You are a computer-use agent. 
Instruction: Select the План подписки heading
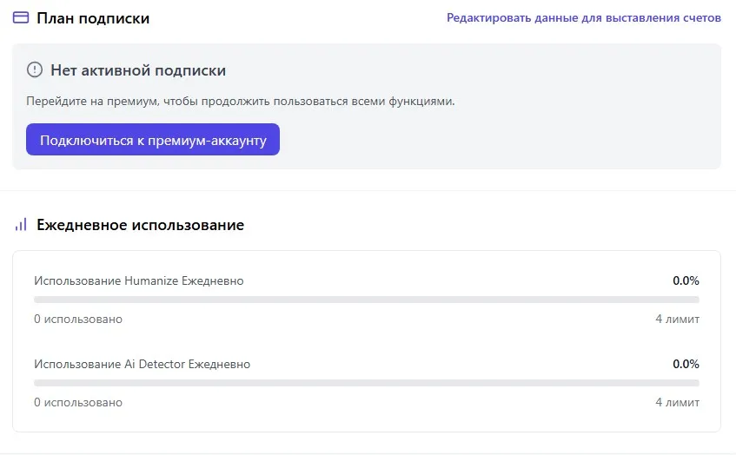pyautogui.click(x=93, y=18)
